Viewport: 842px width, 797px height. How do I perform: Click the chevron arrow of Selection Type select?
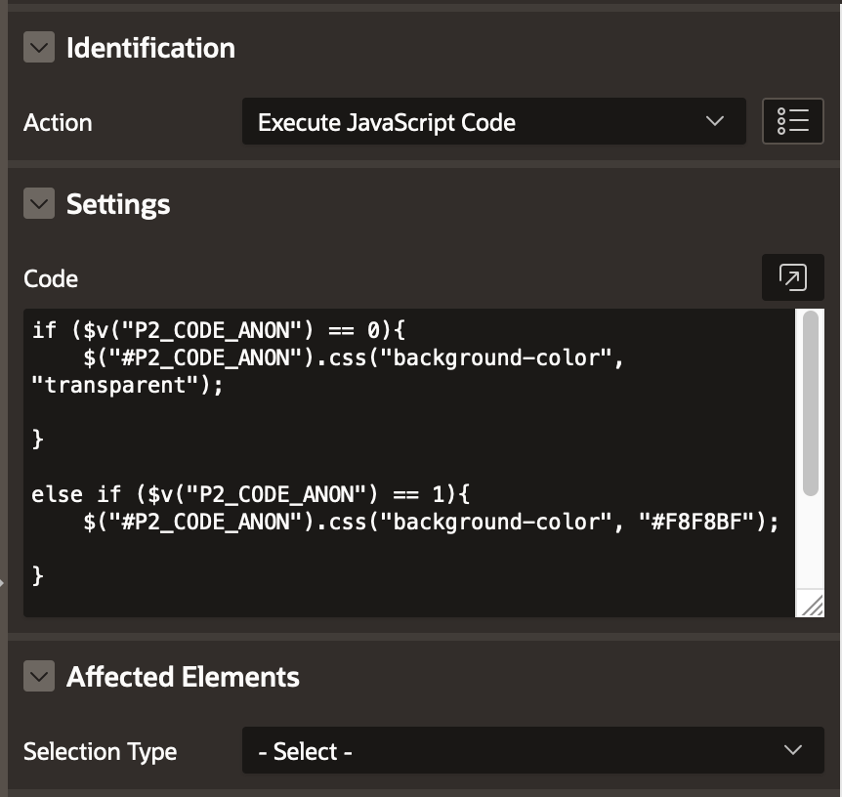(793, 751)
